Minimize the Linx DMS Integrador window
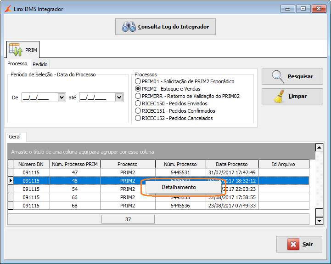This screenshot has height=264, width=331. pyautogui.click(x=287, y=9)
